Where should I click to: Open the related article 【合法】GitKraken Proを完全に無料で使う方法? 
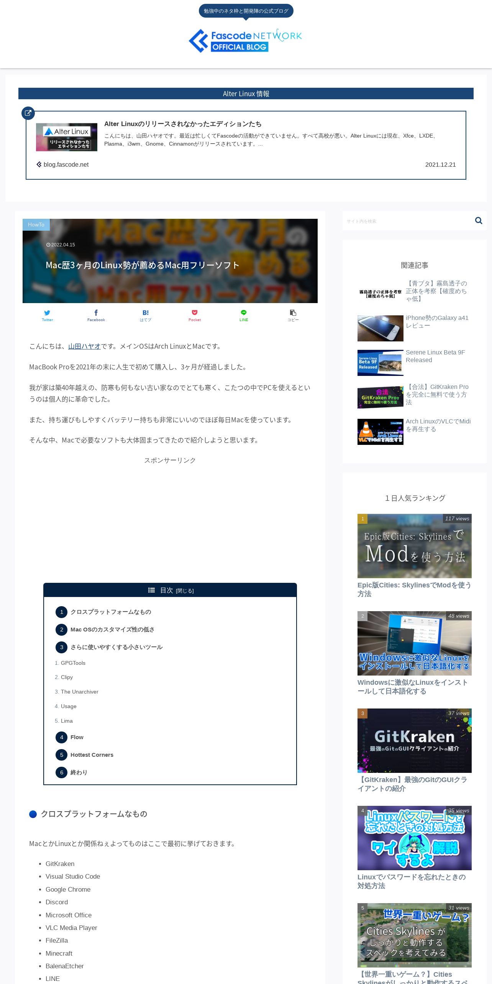(x=437, y=395)
